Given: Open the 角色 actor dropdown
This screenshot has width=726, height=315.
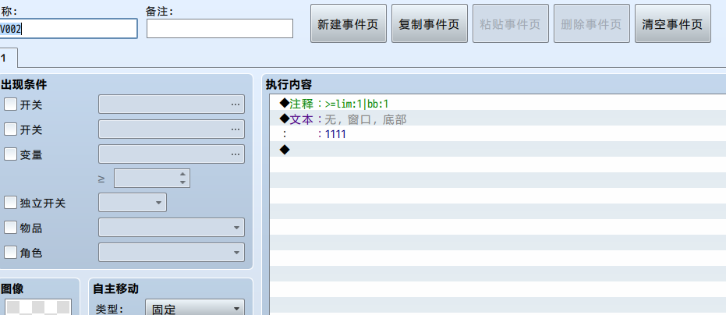Looking at the screenshot, I should 172,253.
